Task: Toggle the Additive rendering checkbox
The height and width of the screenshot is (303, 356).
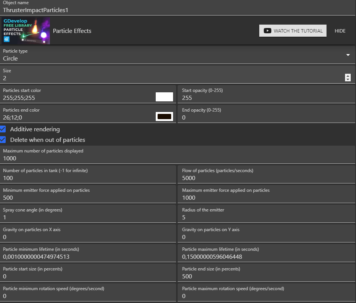Action: [x=3, y=129]
